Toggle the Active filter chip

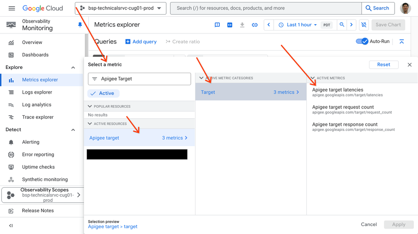tap(103, 94)
